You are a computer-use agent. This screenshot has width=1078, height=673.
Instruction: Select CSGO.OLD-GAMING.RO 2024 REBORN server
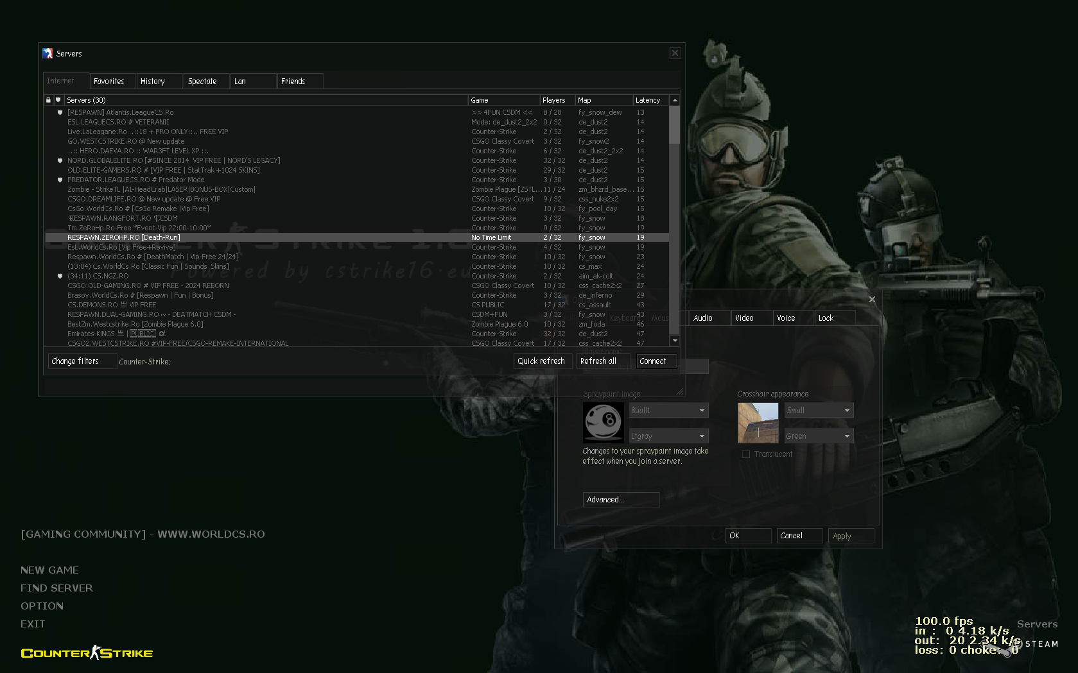(357, 285)
